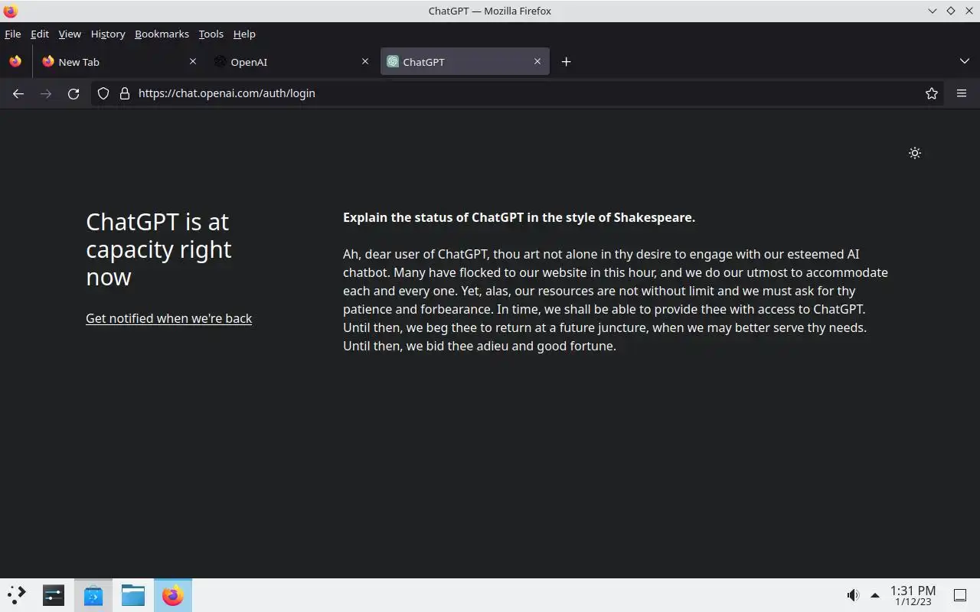Click the show desktop button
Screen dimensions: 980x612
click(960, 595)
